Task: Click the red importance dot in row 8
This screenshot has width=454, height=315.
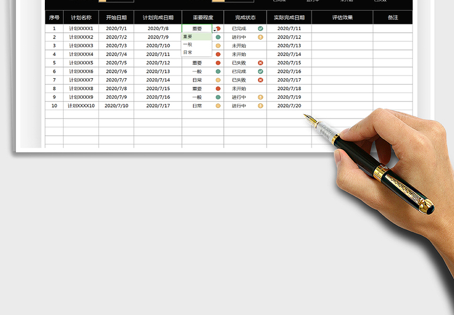Action: (218, 89)
